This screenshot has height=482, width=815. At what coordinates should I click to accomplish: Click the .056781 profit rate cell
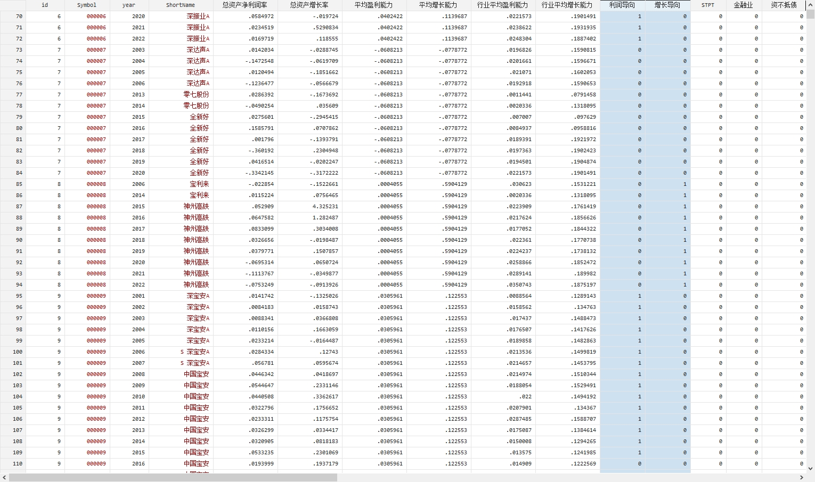(245, 363)
